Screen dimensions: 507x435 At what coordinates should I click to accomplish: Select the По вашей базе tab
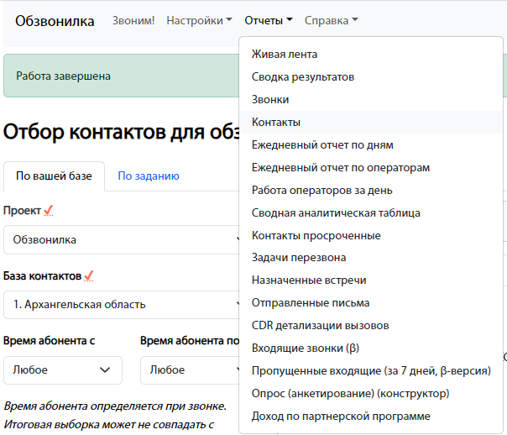pyautogui.click(x=54, y=176)
